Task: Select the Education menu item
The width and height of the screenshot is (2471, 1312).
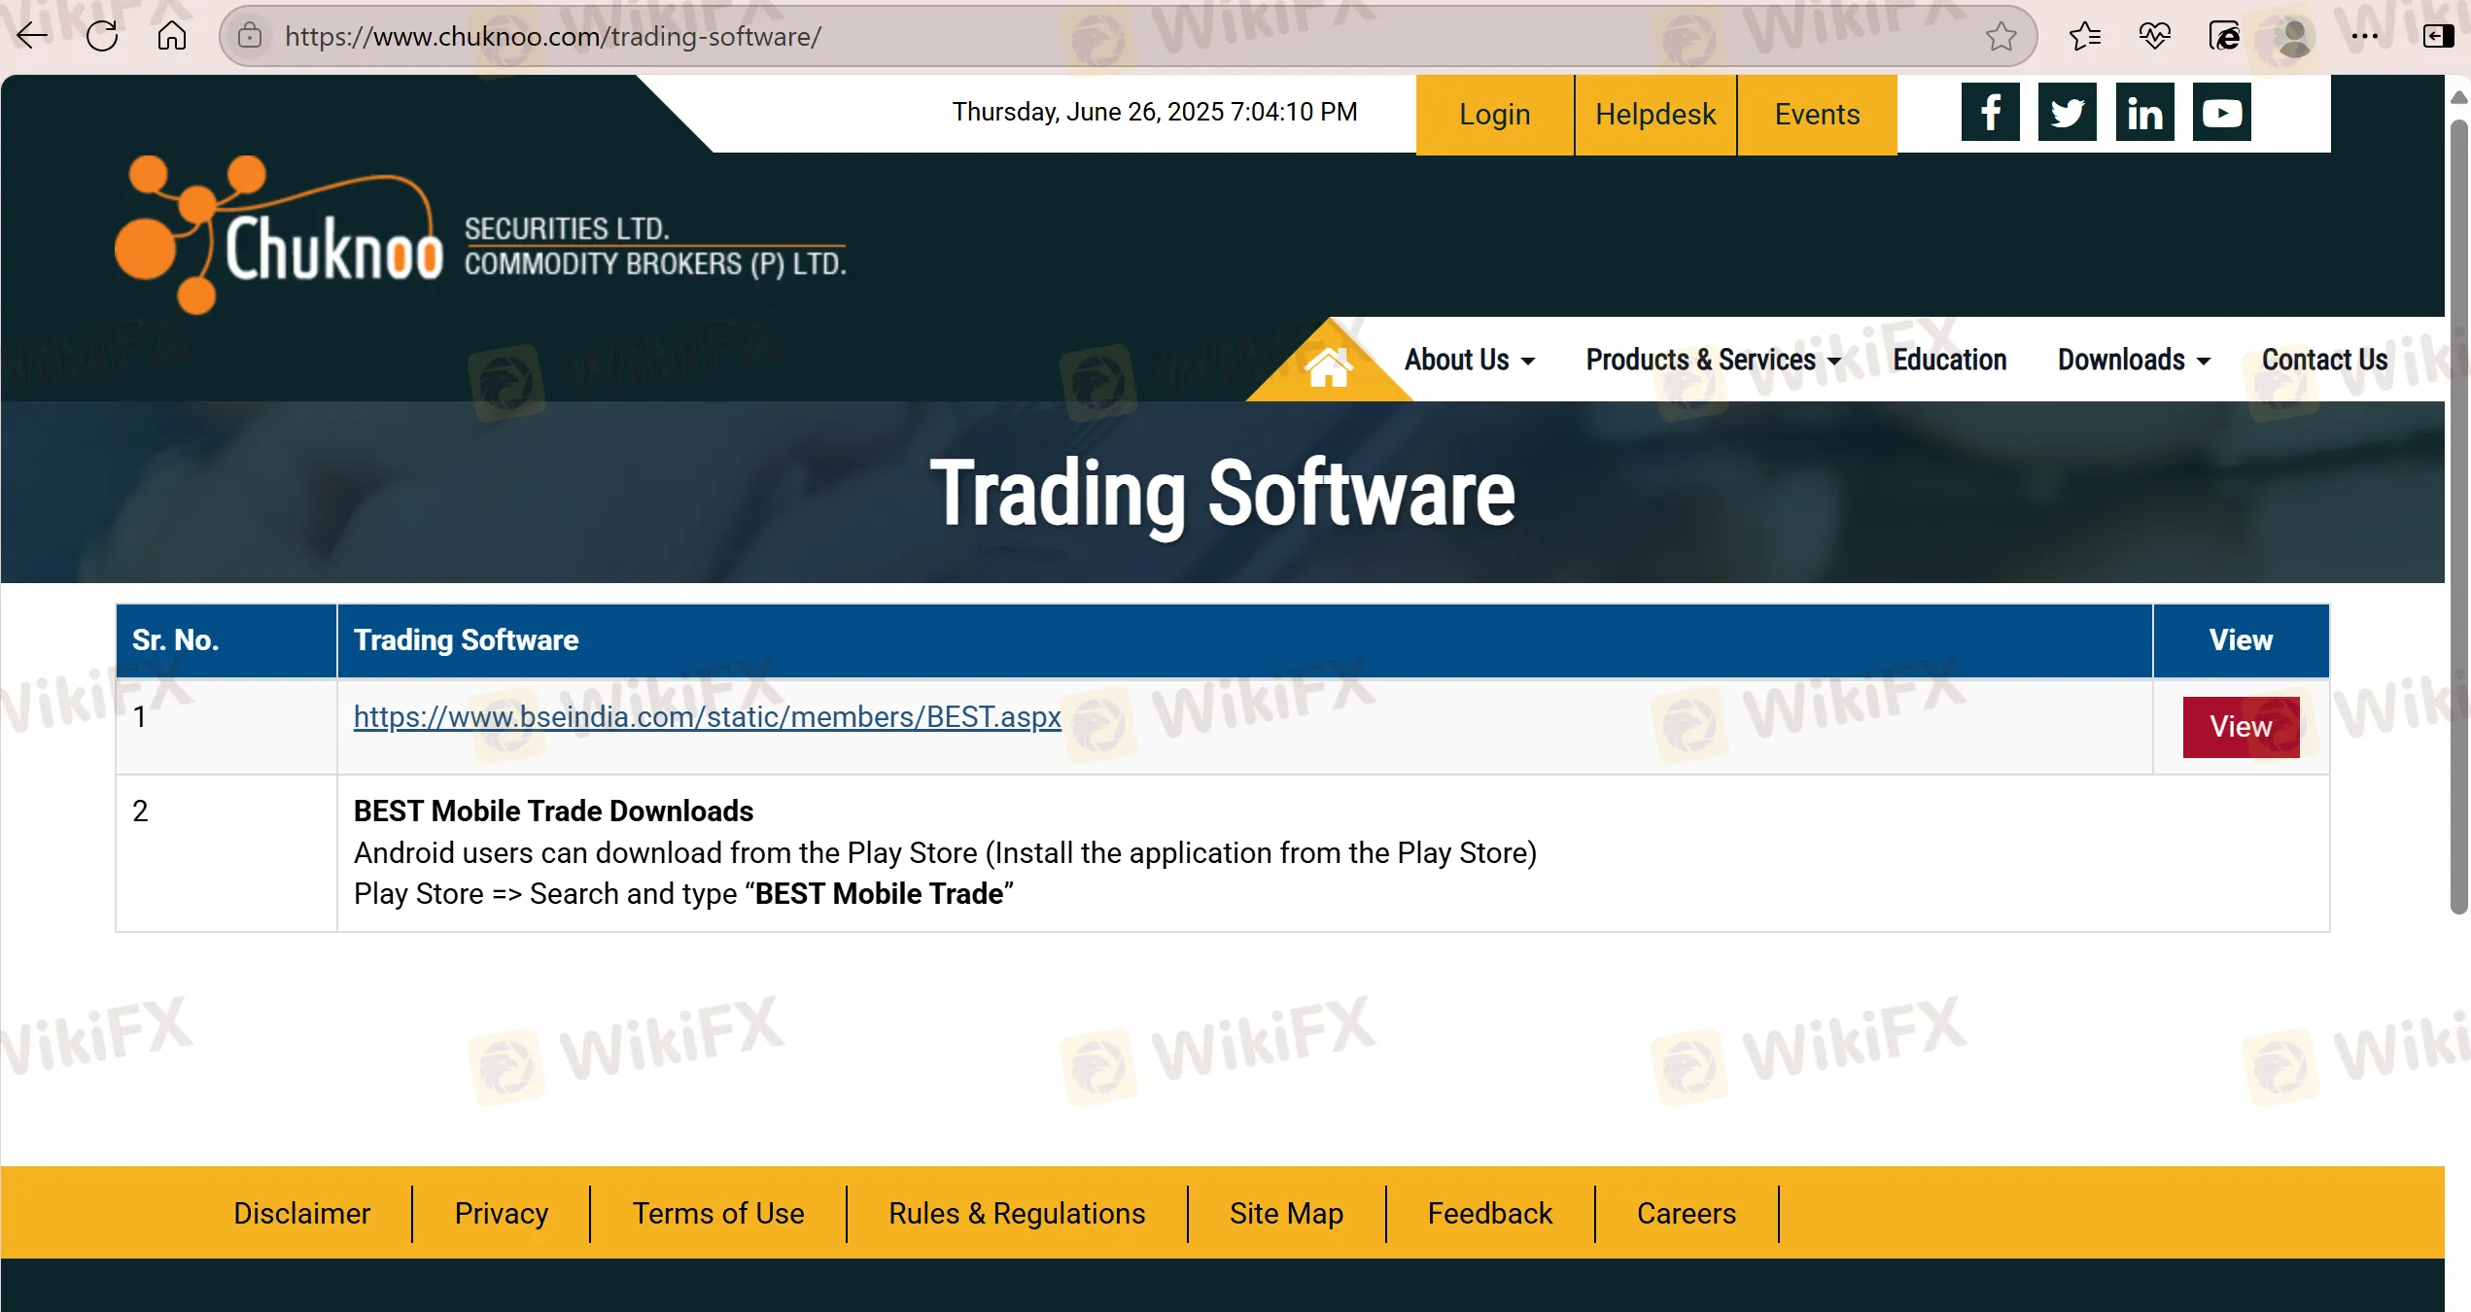Action: 1949,360
